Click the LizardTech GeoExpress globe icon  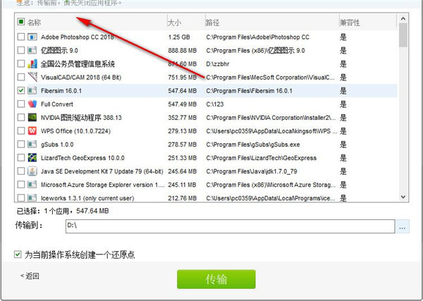pyautogui.click(x=32, y=158)
